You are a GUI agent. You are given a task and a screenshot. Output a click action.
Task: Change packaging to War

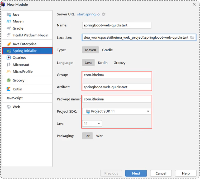coord(99,136)
